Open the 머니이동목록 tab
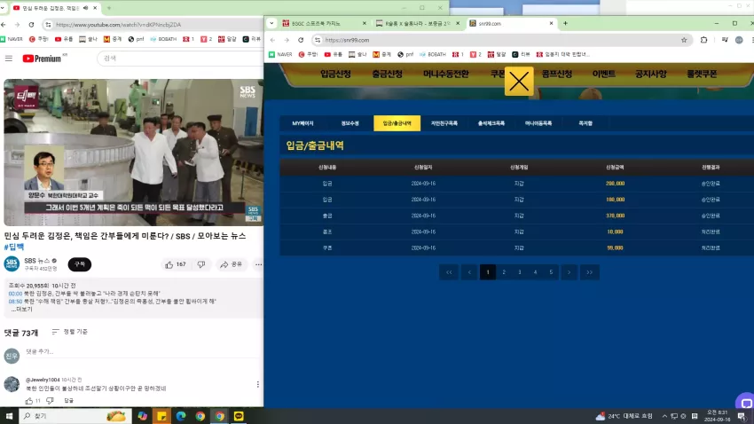Viewport: 754px width, 424px height. coord(538,123)
